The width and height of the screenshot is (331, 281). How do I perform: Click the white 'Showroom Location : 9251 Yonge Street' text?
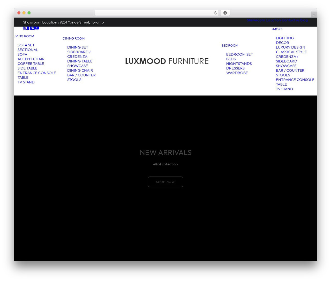click(64, 22)
